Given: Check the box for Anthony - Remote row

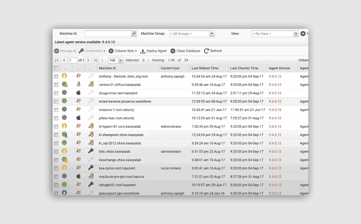Looking at the screenshot, I should pos(56,77).
